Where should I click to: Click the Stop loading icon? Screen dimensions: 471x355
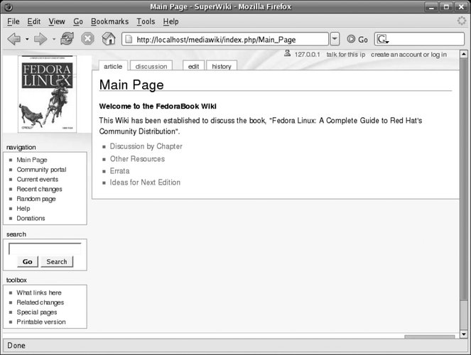[x=87, y=39]
